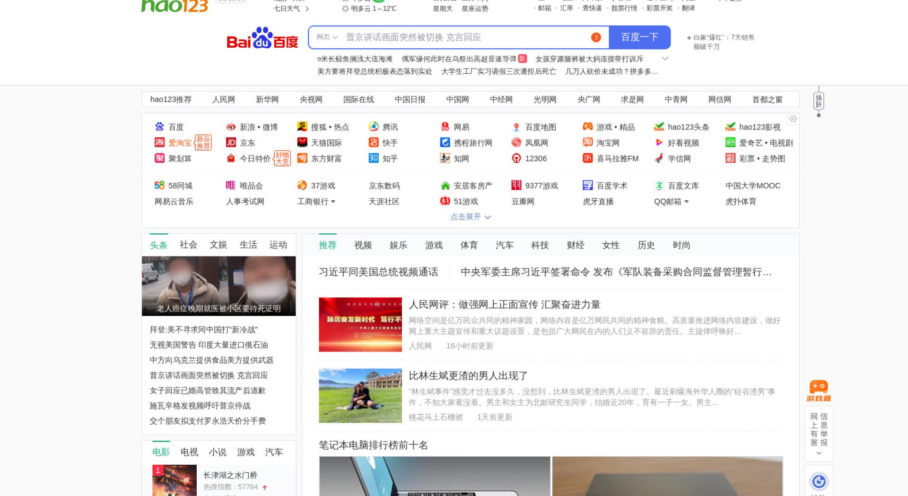This screenshot has height=496, width=908.
Task: Open the 携程旅行网 icon
Action: pos(445,142)
